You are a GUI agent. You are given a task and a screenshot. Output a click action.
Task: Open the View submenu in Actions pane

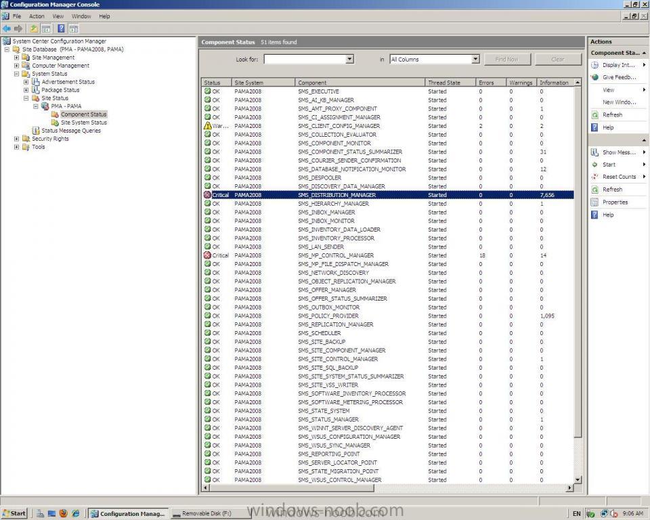pyautogui.click(x=617, y=90)
